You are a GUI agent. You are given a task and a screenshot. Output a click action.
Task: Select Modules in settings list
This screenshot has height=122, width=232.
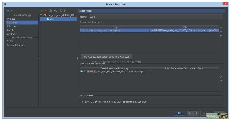[22, 22]
